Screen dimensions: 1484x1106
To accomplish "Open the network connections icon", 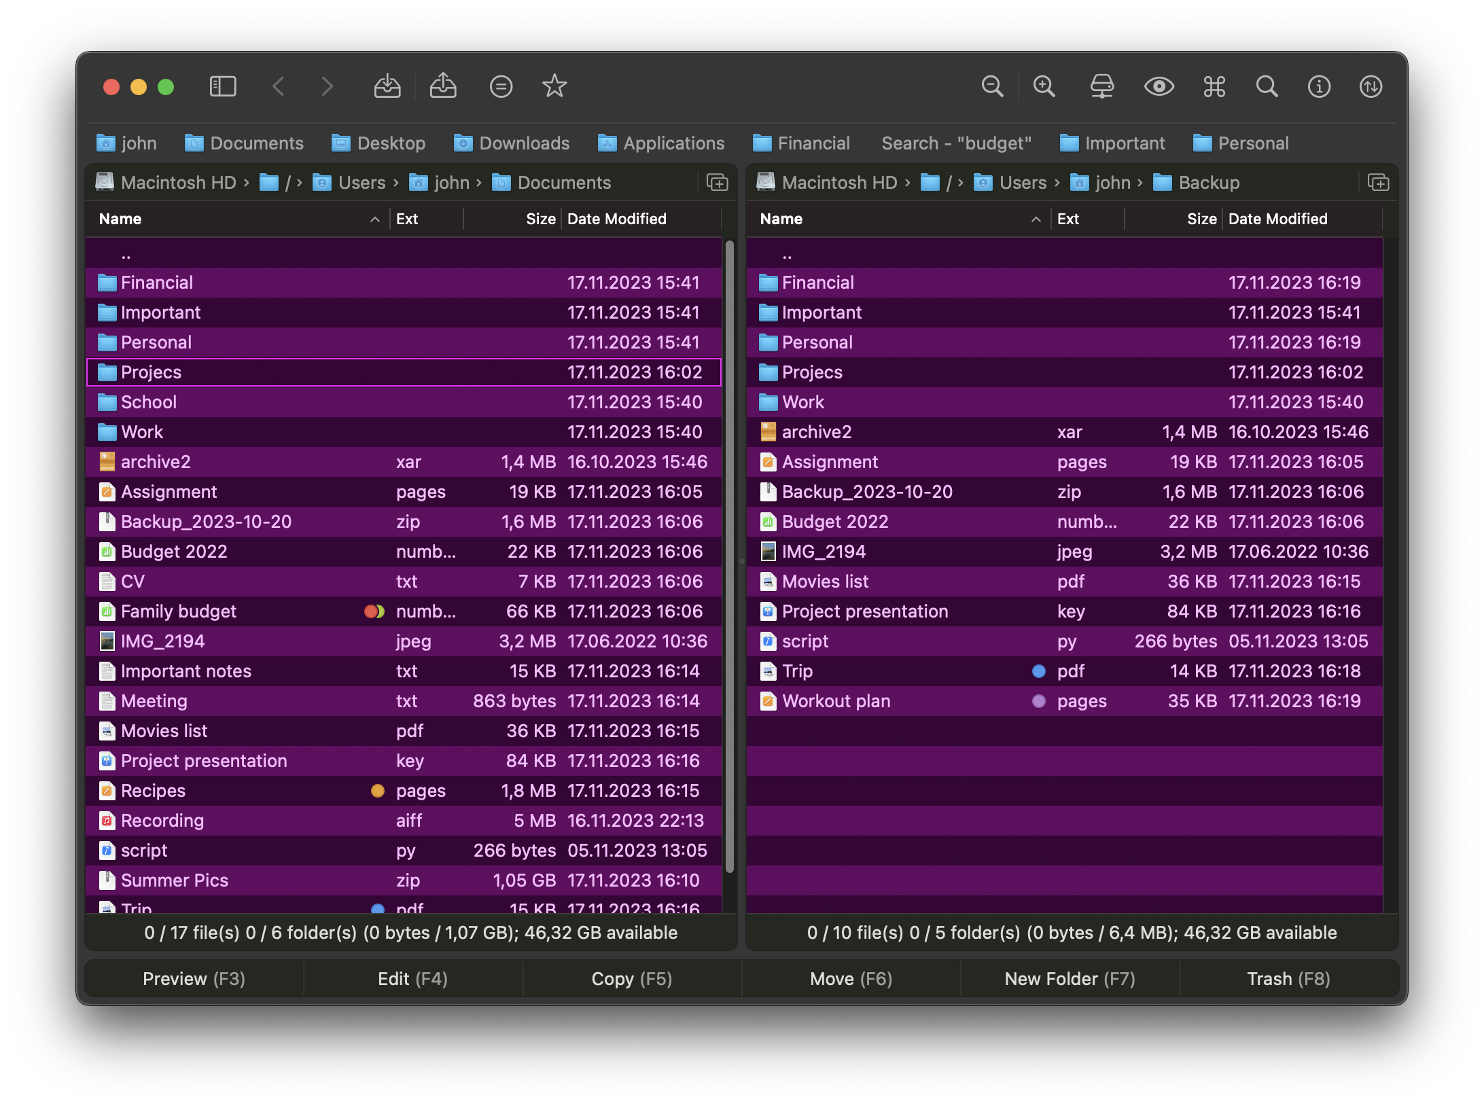I will pyautogui.click(x=1101, y=86).
